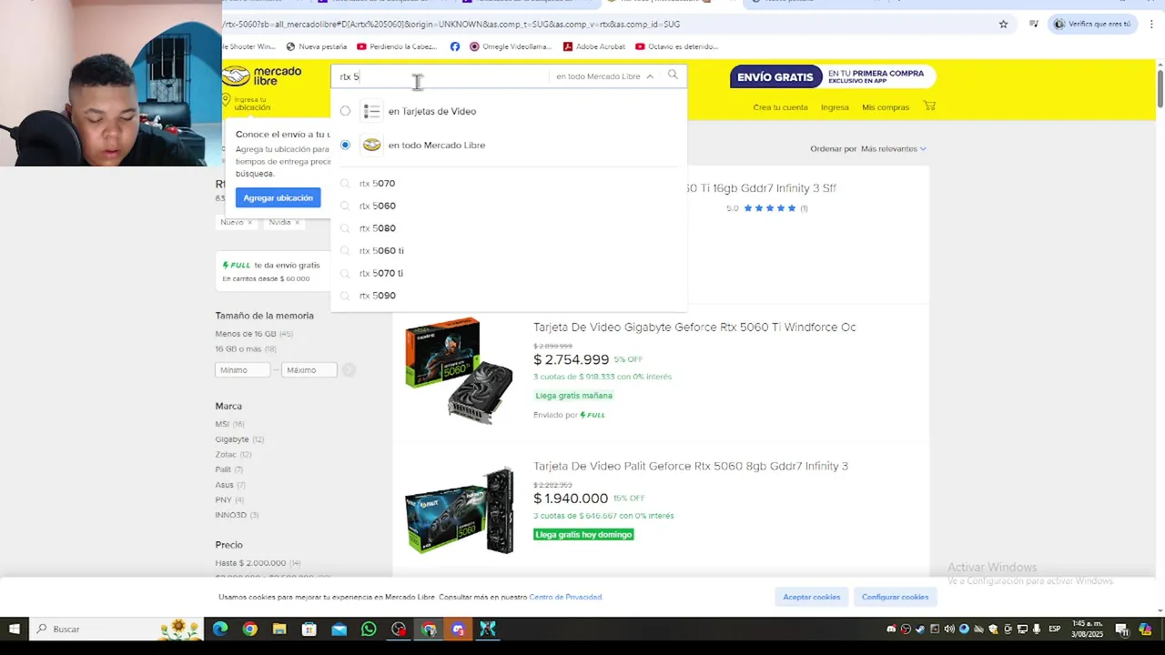Open the shopping cart icon
1165x655 pixels.
click(929, 106)
